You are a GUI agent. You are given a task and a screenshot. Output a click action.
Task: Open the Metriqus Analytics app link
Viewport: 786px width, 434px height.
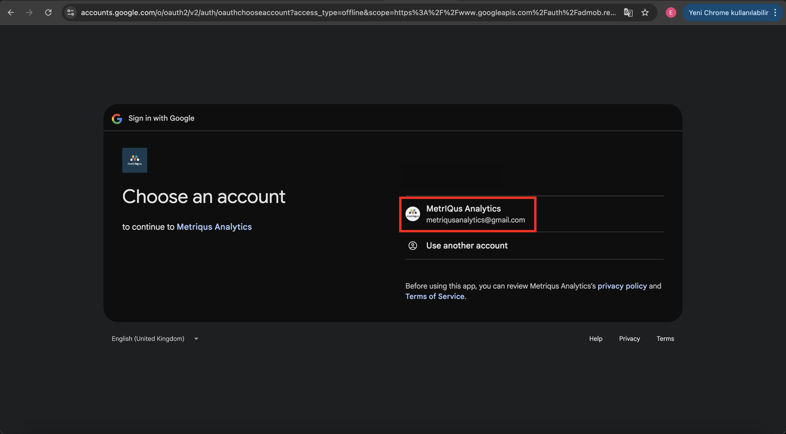tap(214, 227)
